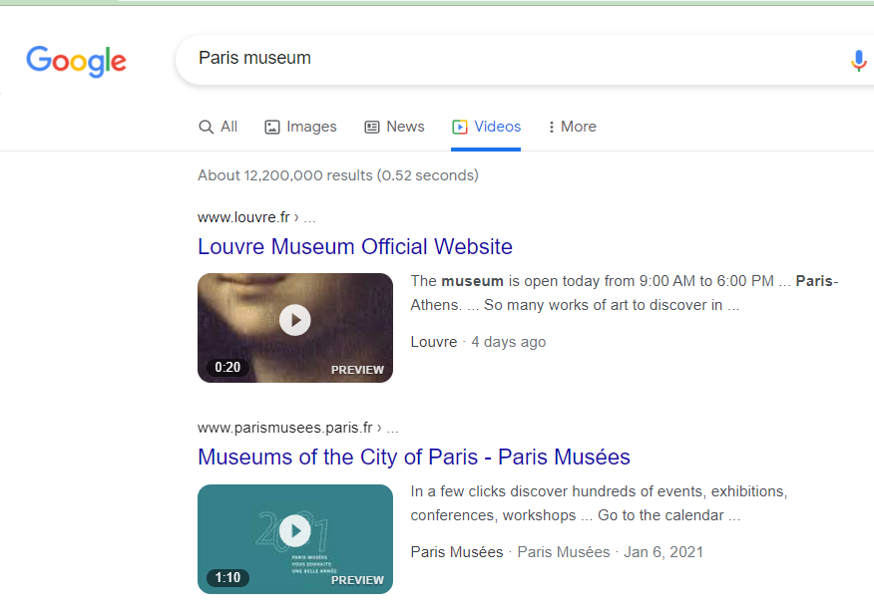Viewport: 874px width, 616px height.
Task: Open Museums of the City of Paris link
Action: click(414, 458)
